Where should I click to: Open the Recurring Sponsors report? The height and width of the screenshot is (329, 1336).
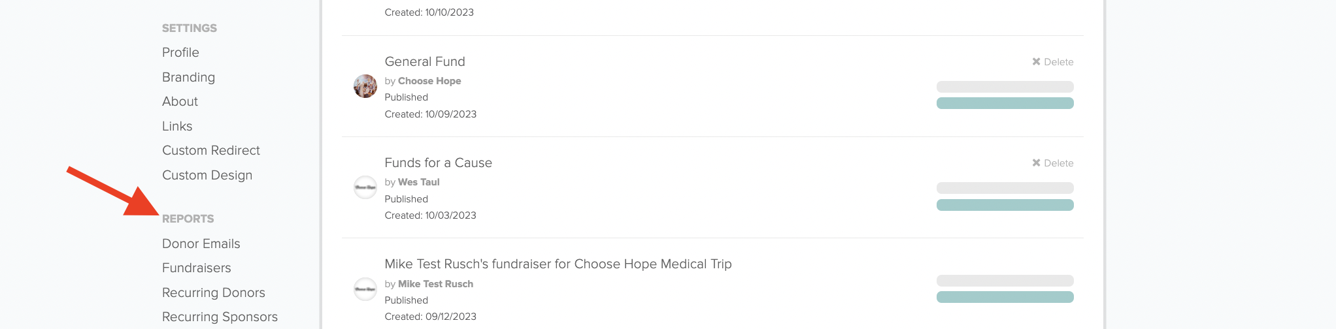[x=220, y=317]
